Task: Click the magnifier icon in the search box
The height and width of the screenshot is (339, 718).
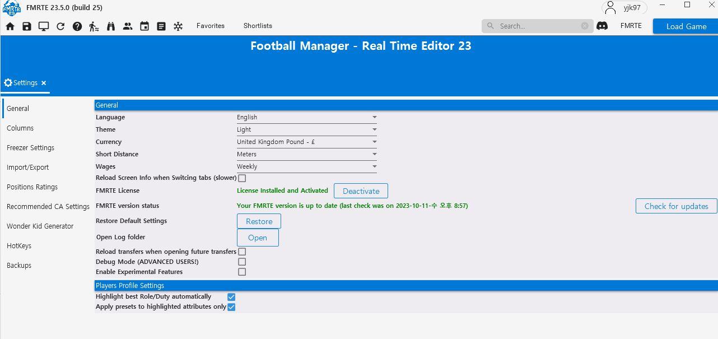Action: tap(491, 26)
